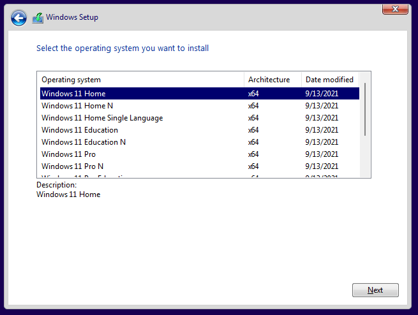
Task: Select Windows 11 Home N from list
Action: click(x=77, y=106)
